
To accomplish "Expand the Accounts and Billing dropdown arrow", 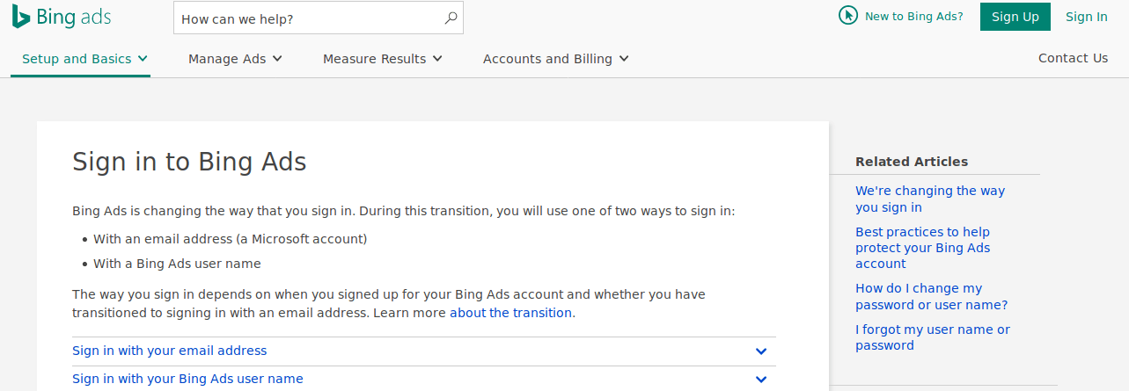I will (x=624, y=59).
